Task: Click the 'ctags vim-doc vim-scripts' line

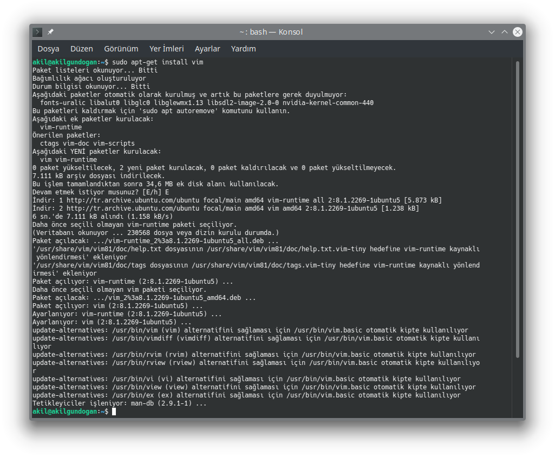Action: pyautogui.click(x=87, y=143)
